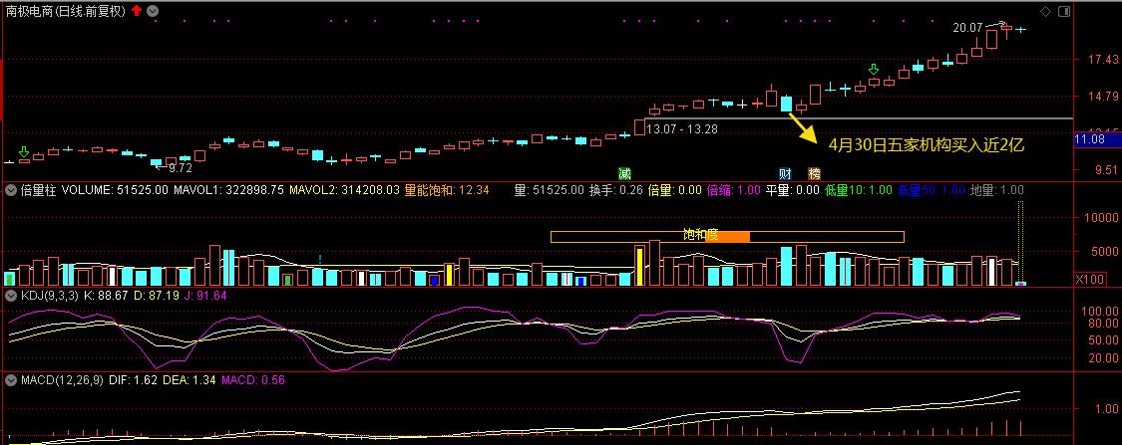Screen dimensions: 1122x445
Task: Click the tall yellow volume bar under 饱和度
Action: pyautogui.click(x=639, y=267)
